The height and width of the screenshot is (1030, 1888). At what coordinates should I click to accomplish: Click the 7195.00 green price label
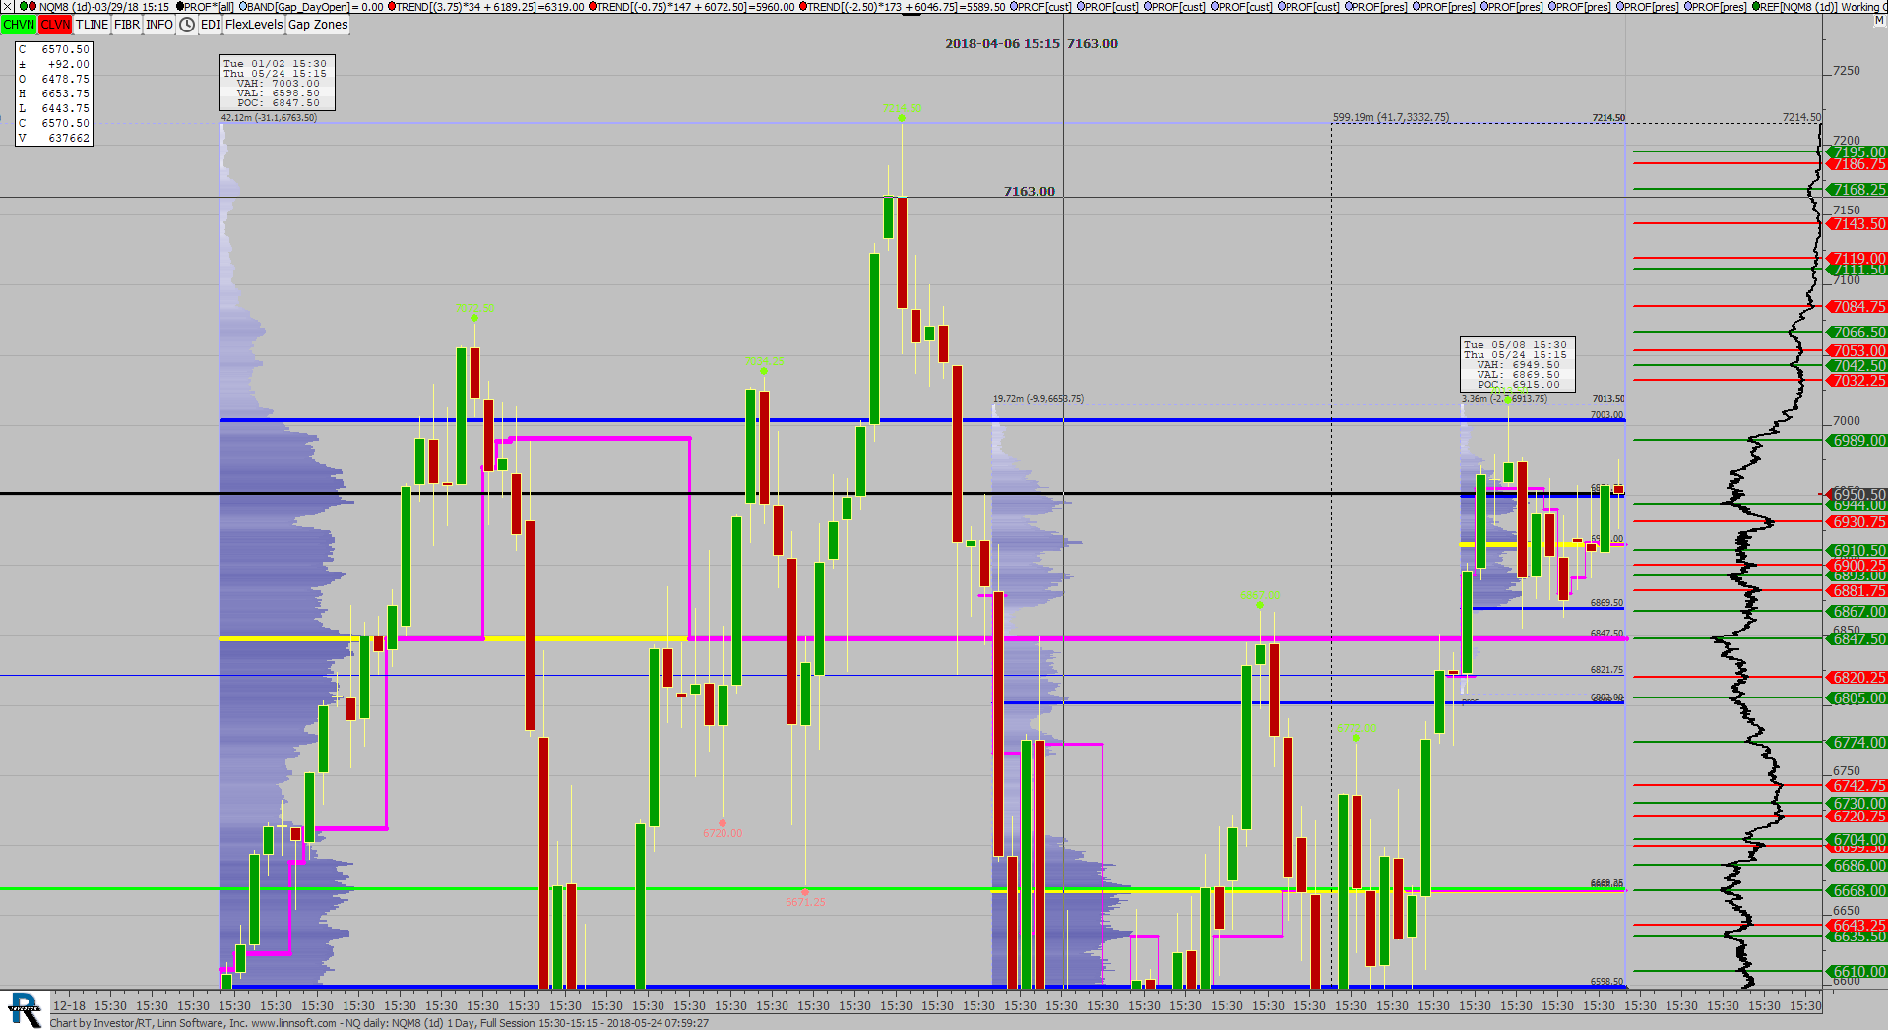click(1857, 152)
